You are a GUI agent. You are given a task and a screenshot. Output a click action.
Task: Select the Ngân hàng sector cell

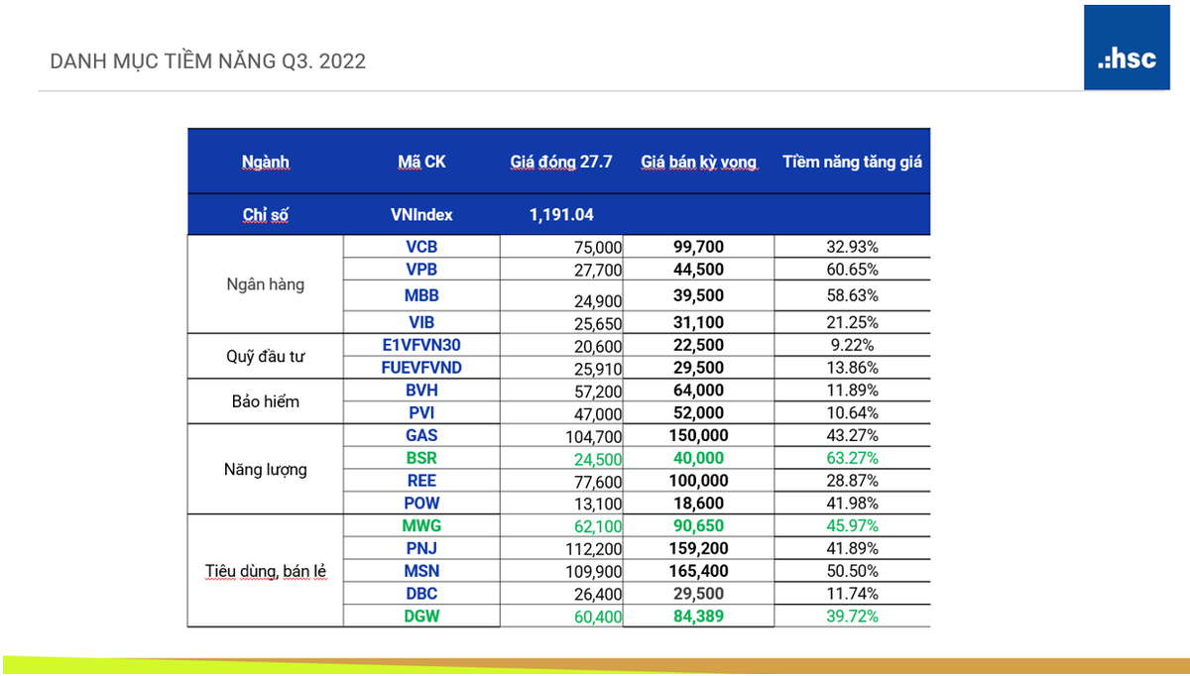[265, 284]
